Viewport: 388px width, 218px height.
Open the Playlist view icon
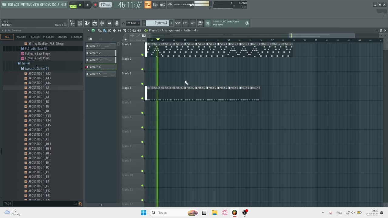point(95,23)
